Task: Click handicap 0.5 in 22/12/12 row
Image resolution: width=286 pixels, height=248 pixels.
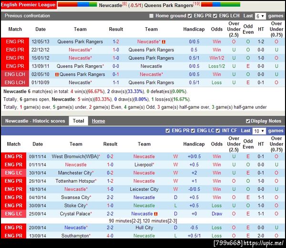Action: point(194,50)
